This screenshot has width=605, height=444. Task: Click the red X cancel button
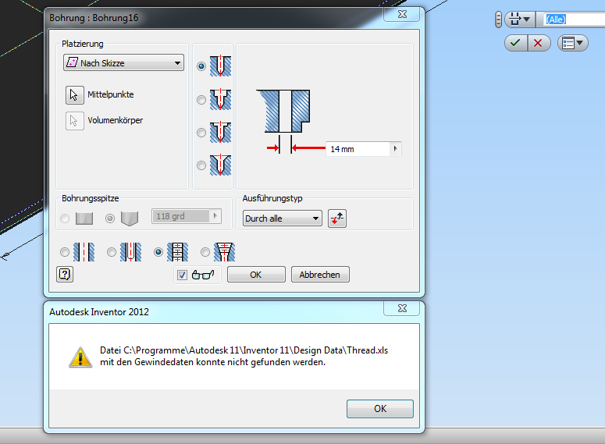(538, 42)
